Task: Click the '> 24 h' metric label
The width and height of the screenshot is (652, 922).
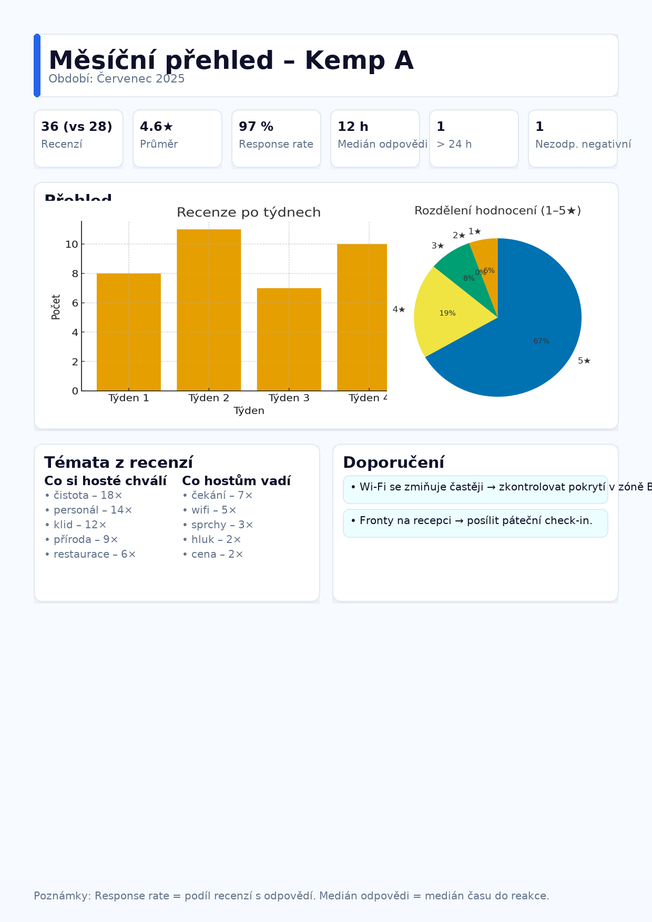Action: point(454,144)
